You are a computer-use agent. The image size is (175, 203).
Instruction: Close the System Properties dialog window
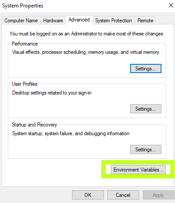click(x=171, y=5)
